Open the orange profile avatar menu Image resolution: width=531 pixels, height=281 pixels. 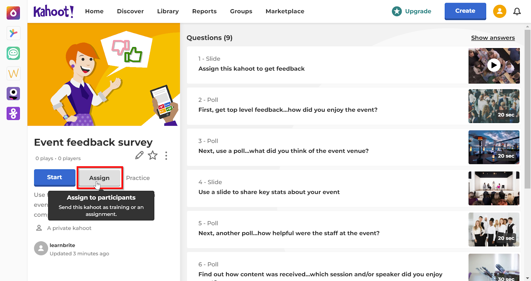click(x=499, y=11)
